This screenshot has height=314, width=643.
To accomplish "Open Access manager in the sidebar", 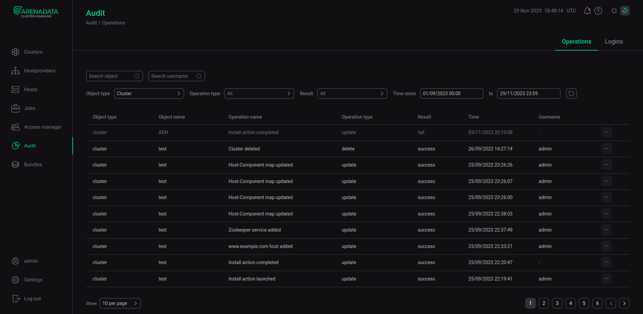I will click(x=37, y=127).
